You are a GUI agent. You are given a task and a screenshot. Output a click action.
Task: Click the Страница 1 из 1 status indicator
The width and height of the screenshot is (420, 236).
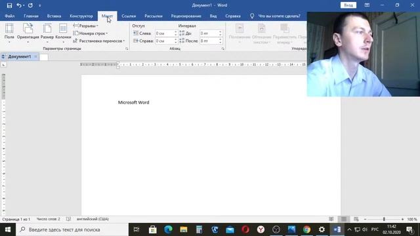coord(16,219)
